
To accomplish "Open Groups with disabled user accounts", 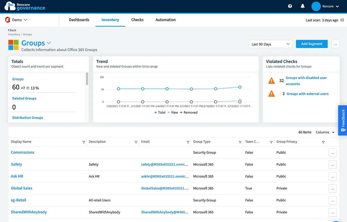I will pyautogui.click(x=306, y=81).
